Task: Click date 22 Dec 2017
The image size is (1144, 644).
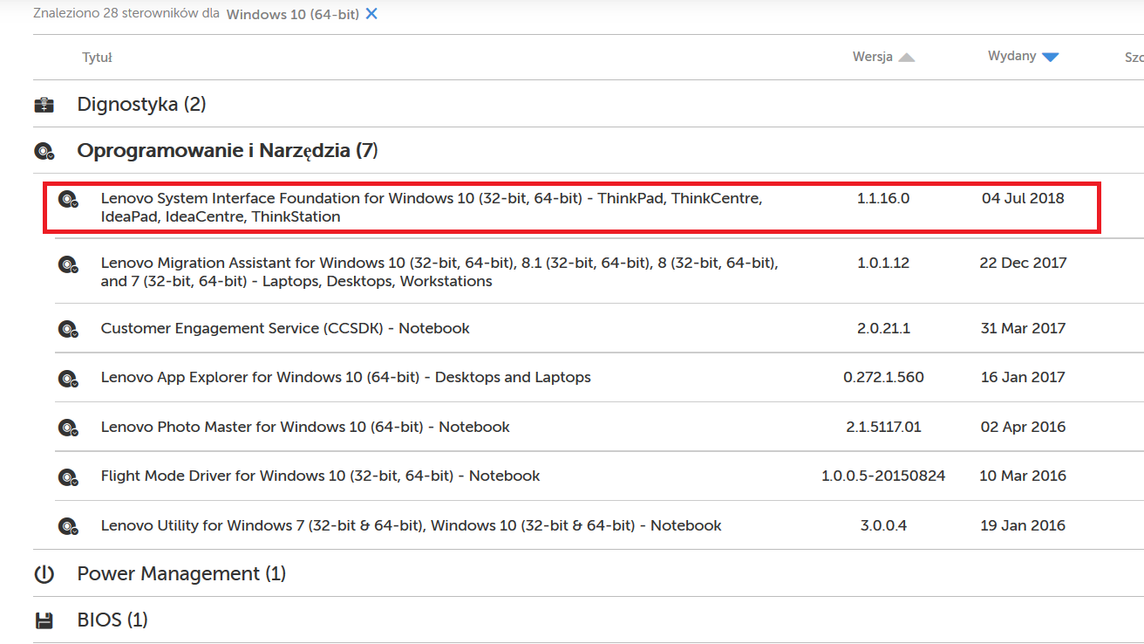Action: tap(1023, 263)
